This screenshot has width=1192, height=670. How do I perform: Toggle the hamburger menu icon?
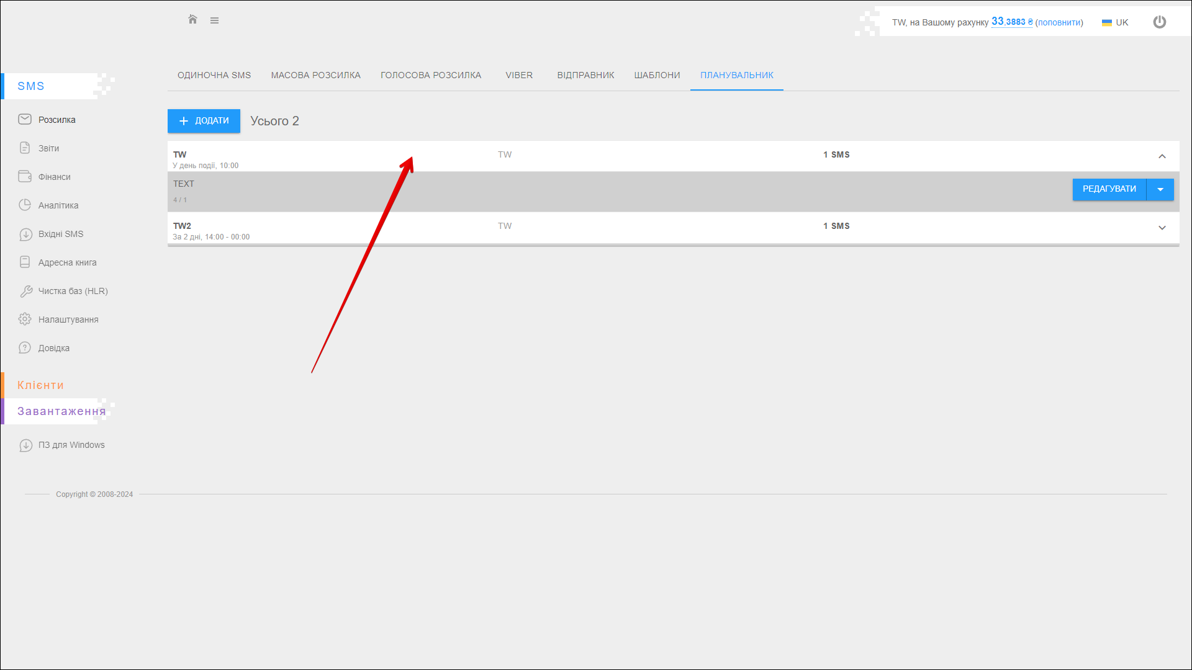click(214, 20)
